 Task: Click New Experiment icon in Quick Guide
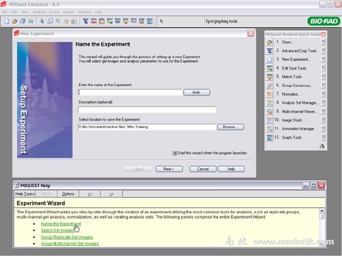coord(269,59)
